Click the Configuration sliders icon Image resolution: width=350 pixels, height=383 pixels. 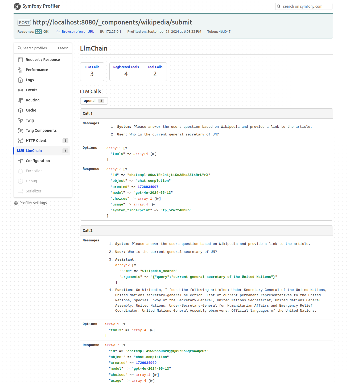click(20, 161)
